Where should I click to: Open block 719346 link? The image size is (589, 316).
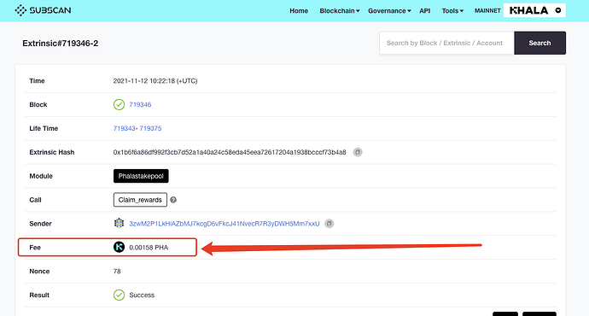click(140, 104)
